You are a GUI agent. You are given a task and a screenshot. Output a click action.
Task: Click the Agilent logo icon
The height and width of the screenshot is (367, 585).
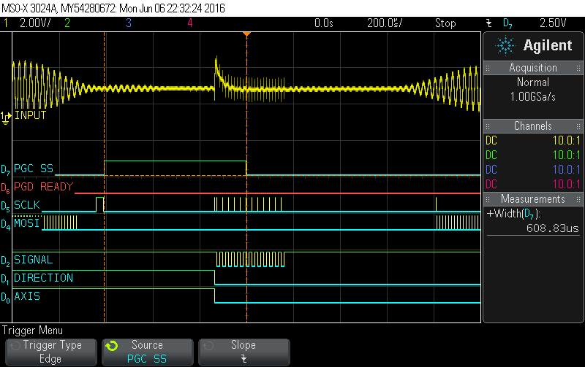click(x=505, y=46)
